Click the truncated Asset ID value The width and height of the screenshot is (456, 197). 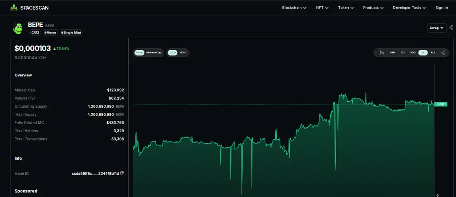pos(95,173)
